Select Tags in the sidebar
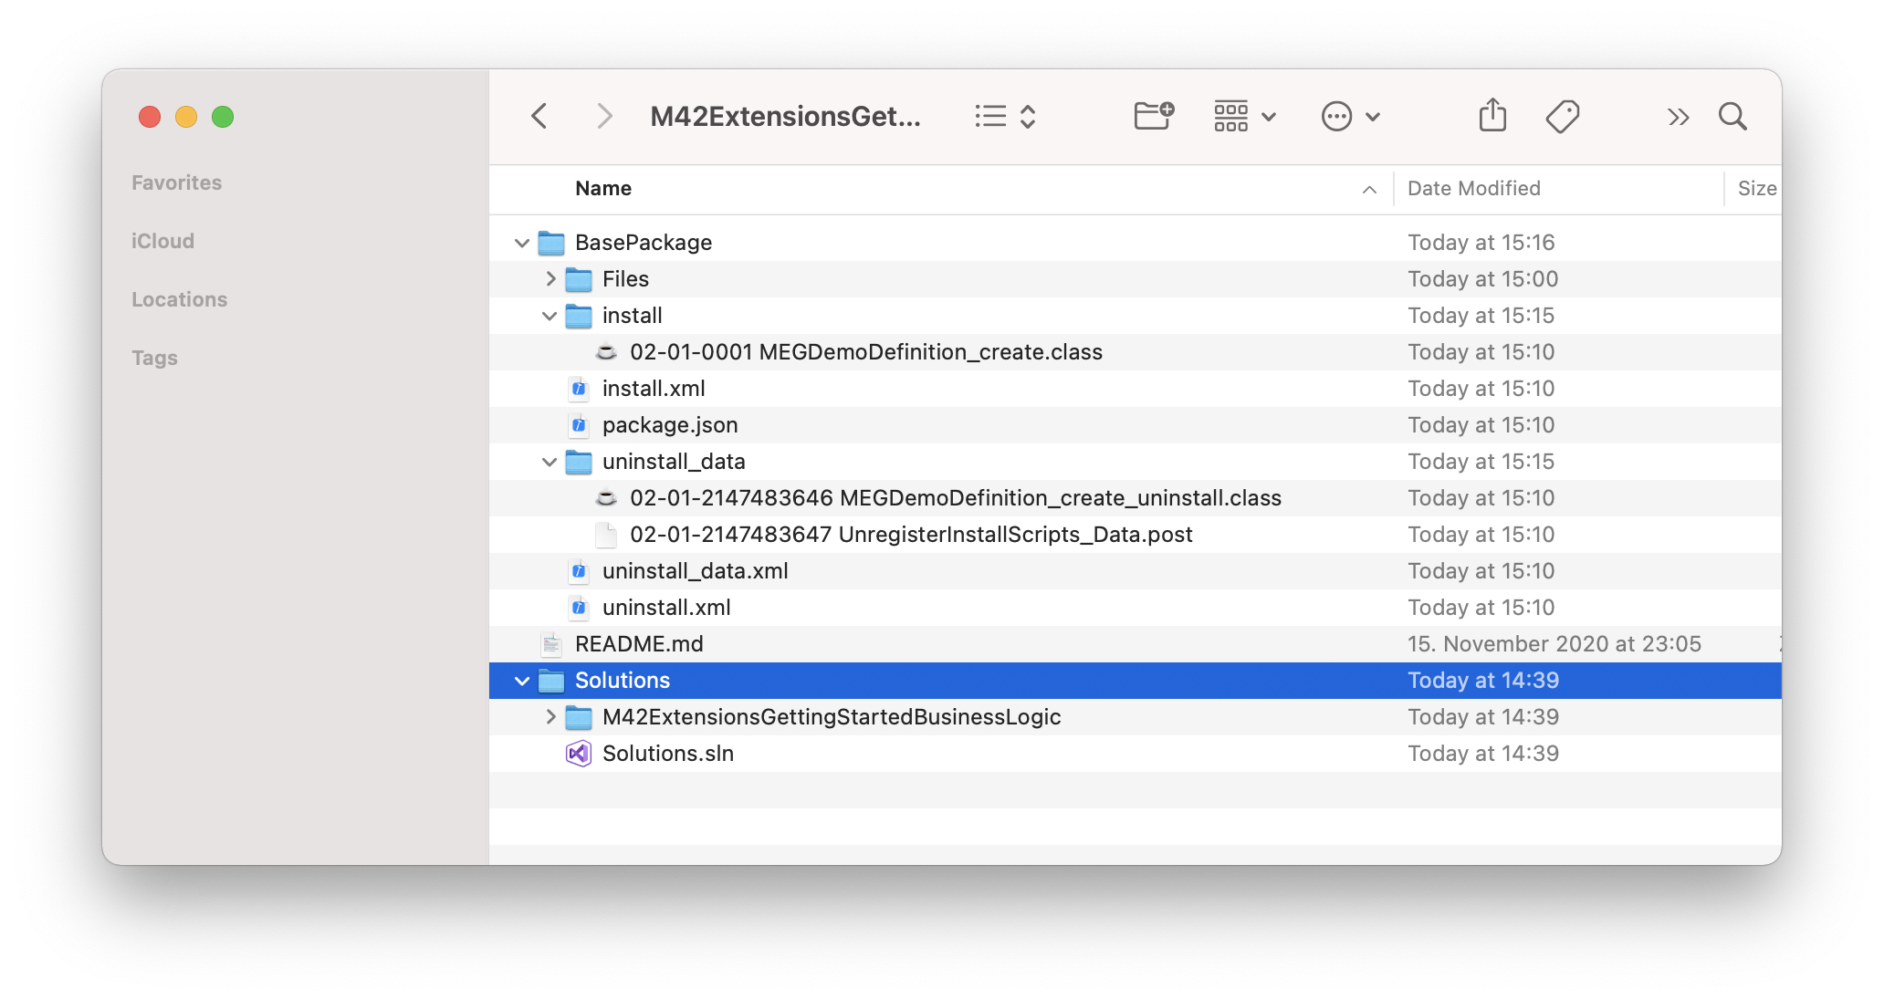 pyautogui.click(x=154, y=358)
